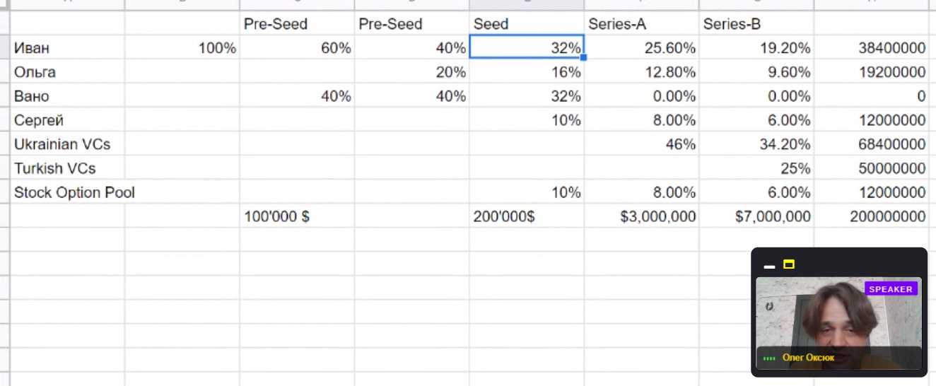The height and width of the screenshot is (386, 936).
Task: Select the Иван name cell
Action: (x=67, y=48)
